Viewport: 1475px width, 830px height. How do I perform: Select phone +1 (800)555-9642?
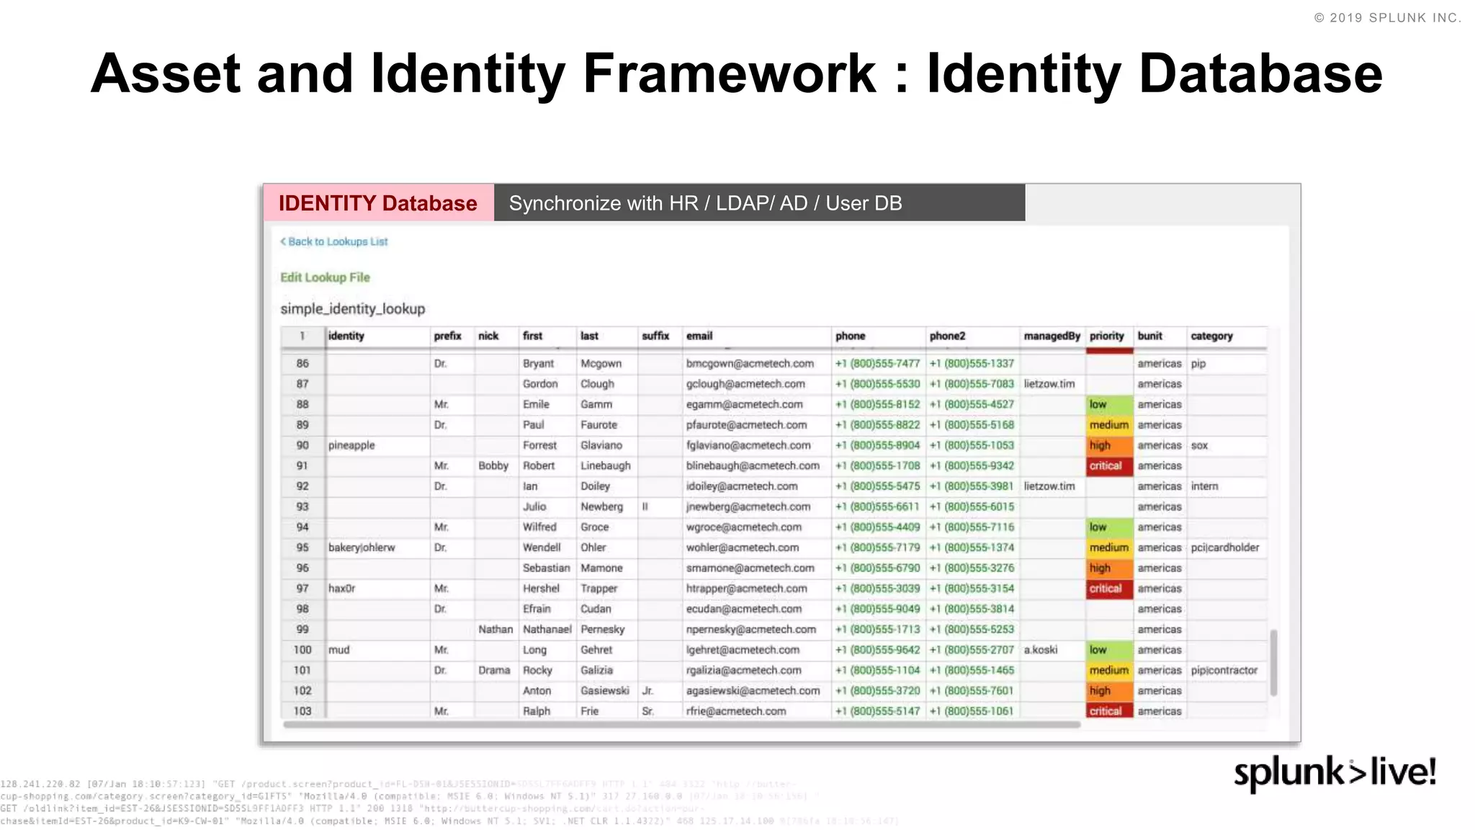879,650
